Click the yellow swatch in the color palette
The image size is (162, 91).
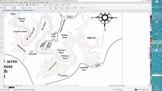click(151, 36)
